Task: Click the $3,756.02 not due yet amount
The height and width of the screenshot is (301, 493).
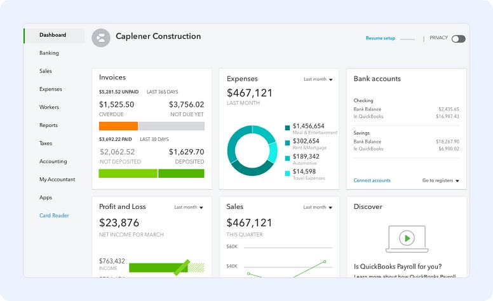Action: [x=186, y=105]
